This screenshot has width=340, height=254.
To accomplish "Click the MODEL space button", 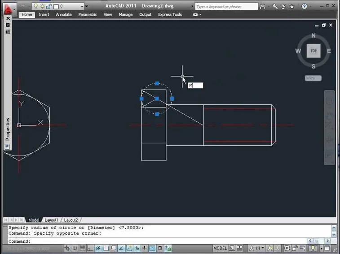I will 220,248.
